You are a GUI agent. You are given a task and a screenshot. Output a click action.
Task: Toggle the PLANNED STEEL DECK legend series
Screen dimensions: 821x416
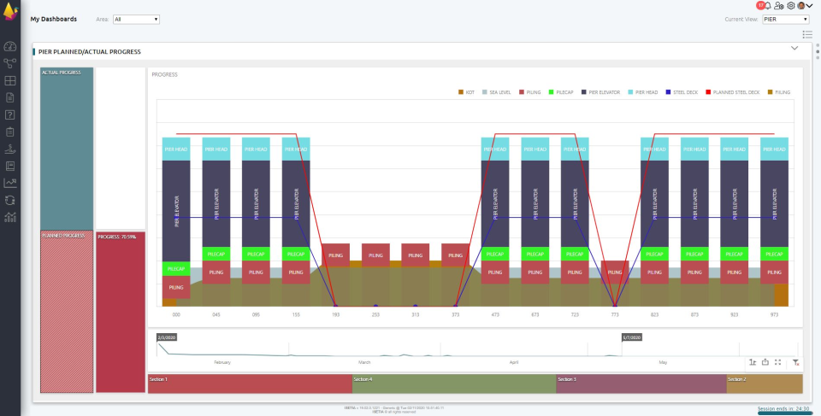click(733, 92)
